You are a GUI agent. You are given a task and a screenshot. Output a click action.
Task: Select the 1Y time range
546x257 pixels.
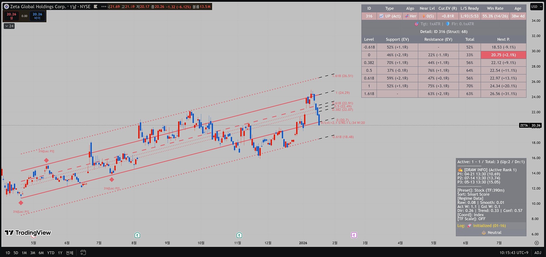[60, 253]
